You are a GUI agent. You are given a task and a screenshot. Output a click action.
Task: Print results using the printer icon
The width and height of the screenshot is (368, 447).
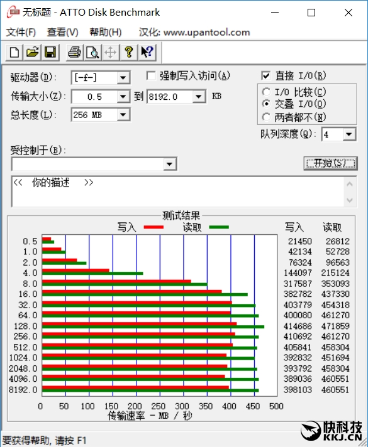click(75, 53)
